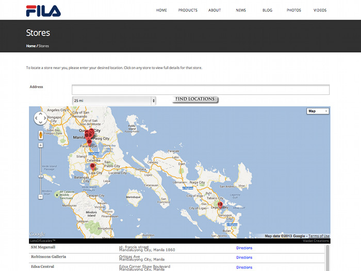Click the Google logo on the map
The image size is (361, 271).
pos(37,235)
